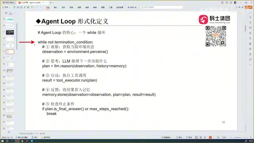
Task: Click the Undo arrow icon
Action: pyautogui.click(x=32, y=7)
